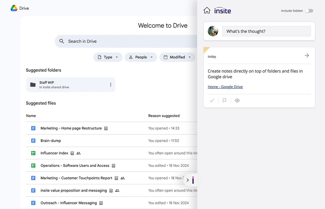Flag the note on the insite card

(225, 100)
